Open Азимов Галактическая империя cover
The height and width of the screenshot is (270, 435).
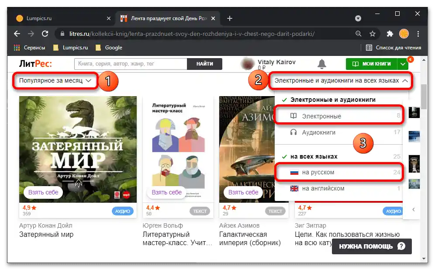[x=247, y=149]
